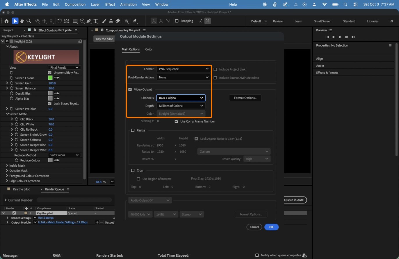Screen dimensions: 399x259
Task: Select the Pen tool
Action: pyautogui.click(x=89, y=21)
